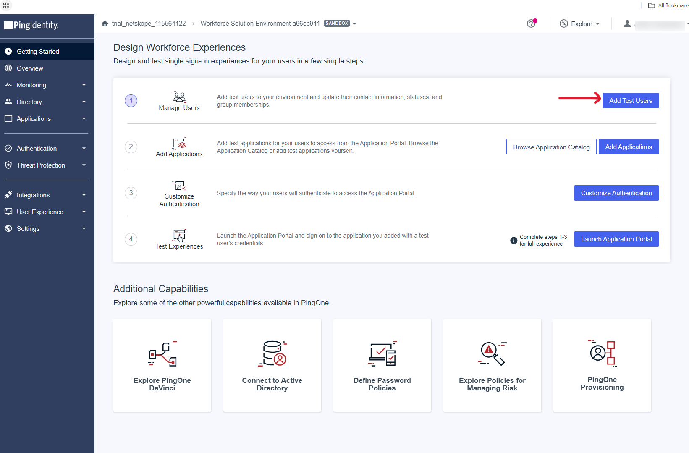689x453 pixels.
Task: Click the Customize Authentication button
Action: [616, 193]
